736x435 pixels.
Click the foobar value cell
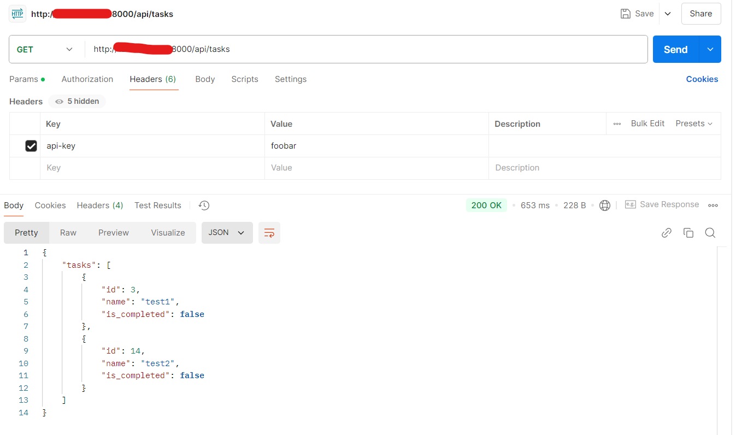[x=376, y=146]
